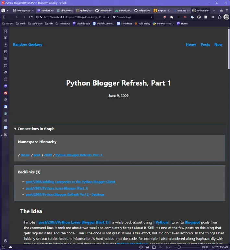Open Page Actions code icon in status bar

pos(161,247)
